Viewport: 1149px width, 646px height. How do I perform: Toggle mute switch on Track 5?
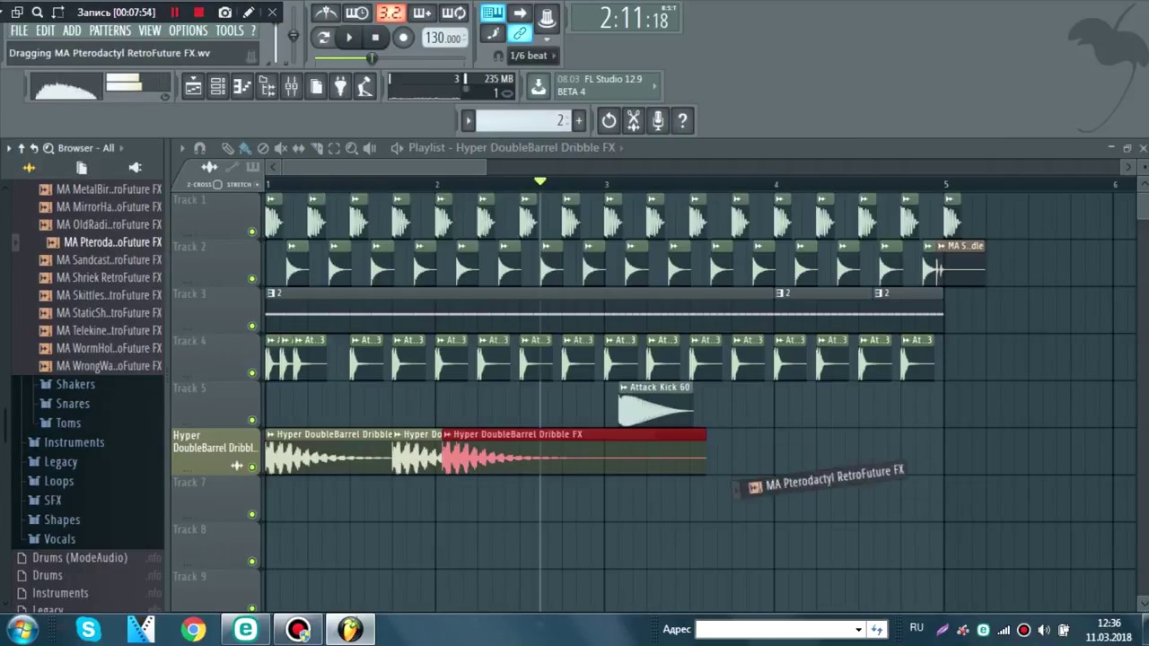click(251, 420)
